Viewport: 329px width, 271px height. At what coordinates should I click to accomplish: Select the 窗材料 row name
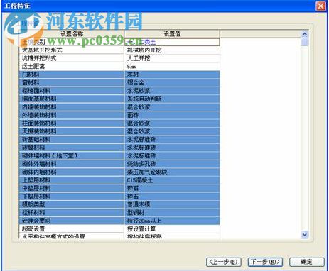pyautogui.click(x=72, y=82)
